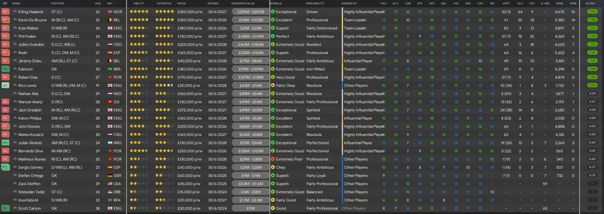Sort by the Name column header
Viewport: 604px width, 214px height.
[x=16, y=3]
